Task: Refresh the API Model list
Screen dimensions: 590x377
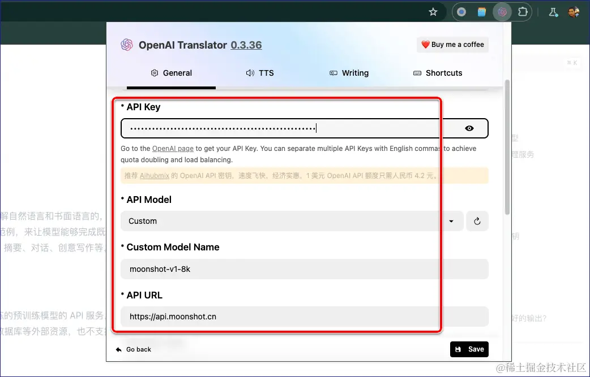Action: [477, 221]
